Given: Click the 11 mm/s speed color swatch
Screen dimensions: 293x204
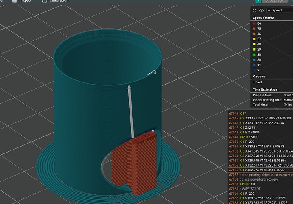Looking at the screenshot, I should tap(254, 65).
